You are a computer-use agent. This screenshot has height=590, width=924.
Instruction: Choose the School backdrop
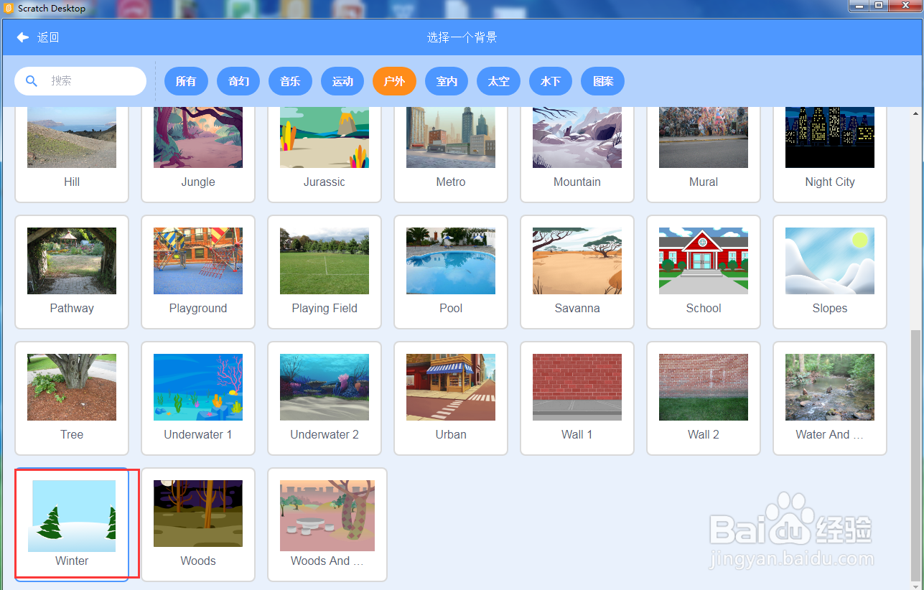click(704, 272)
